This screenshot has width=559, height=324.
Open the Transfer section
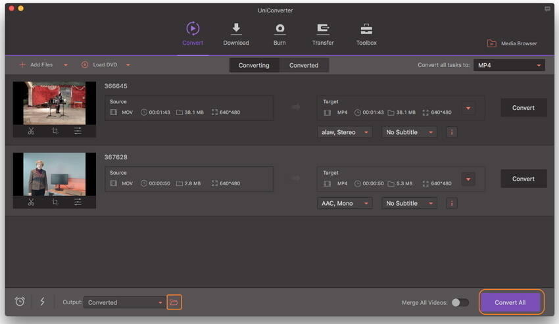coord(323,34)
